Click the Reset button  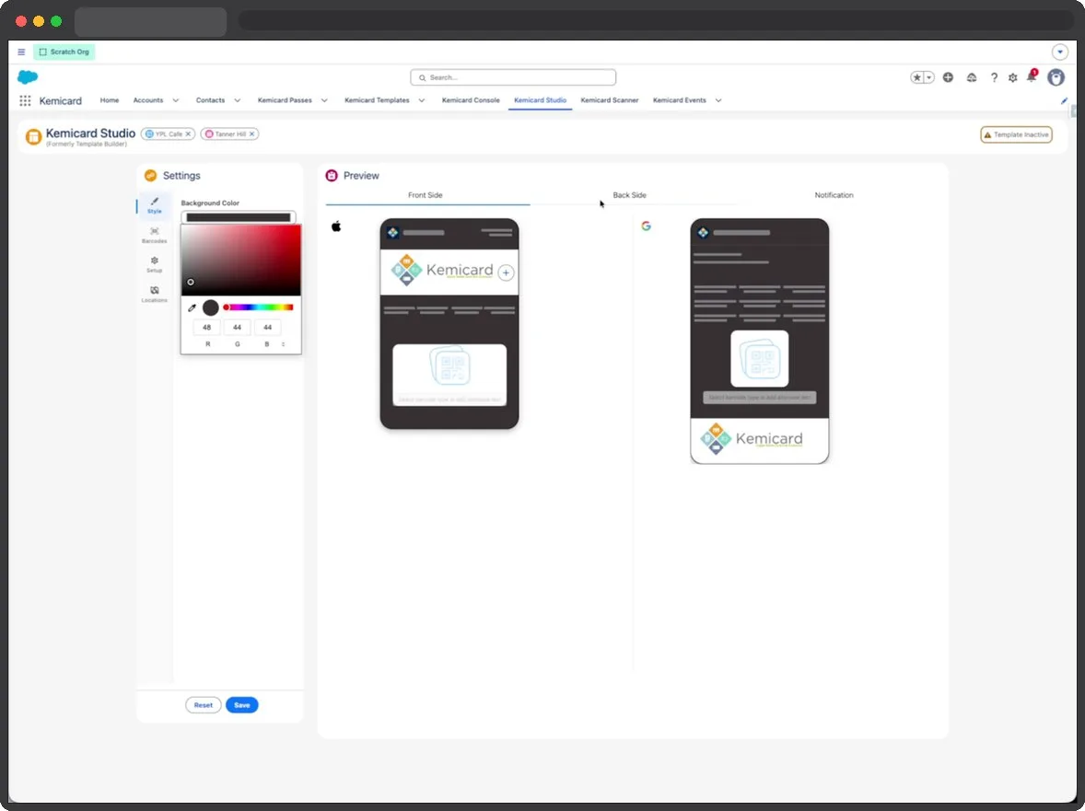point(204,705)
